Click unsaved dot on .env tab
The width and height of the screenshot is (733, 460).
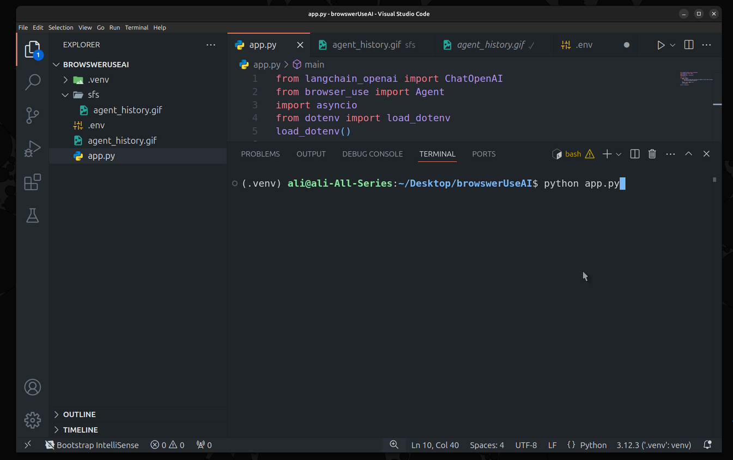tap(627, 45)
